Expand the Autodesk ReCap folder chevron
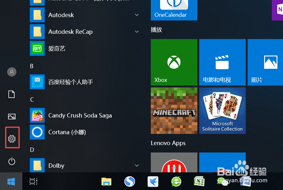The image size is (283, 190). (137, 32)
